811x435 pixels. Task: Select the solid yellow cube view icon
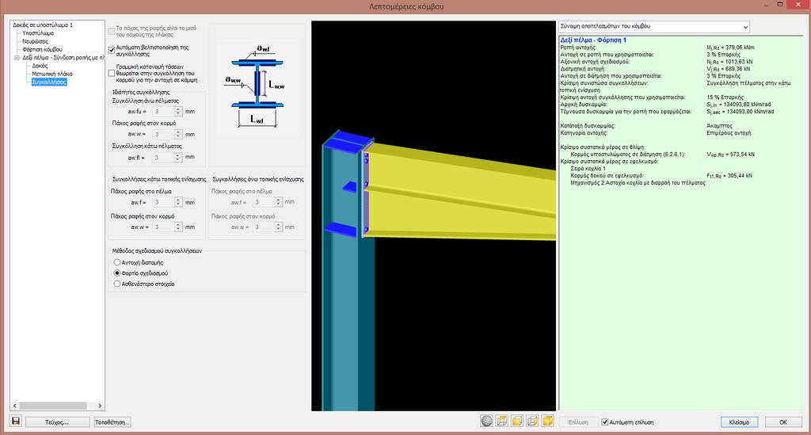click(x=547, y=421)
